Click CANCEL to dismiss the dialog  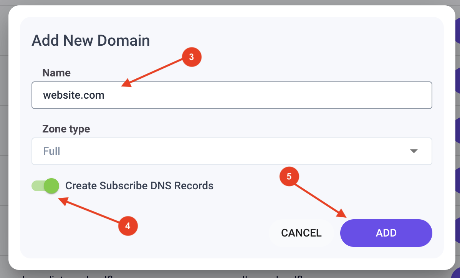pos(301,233)
